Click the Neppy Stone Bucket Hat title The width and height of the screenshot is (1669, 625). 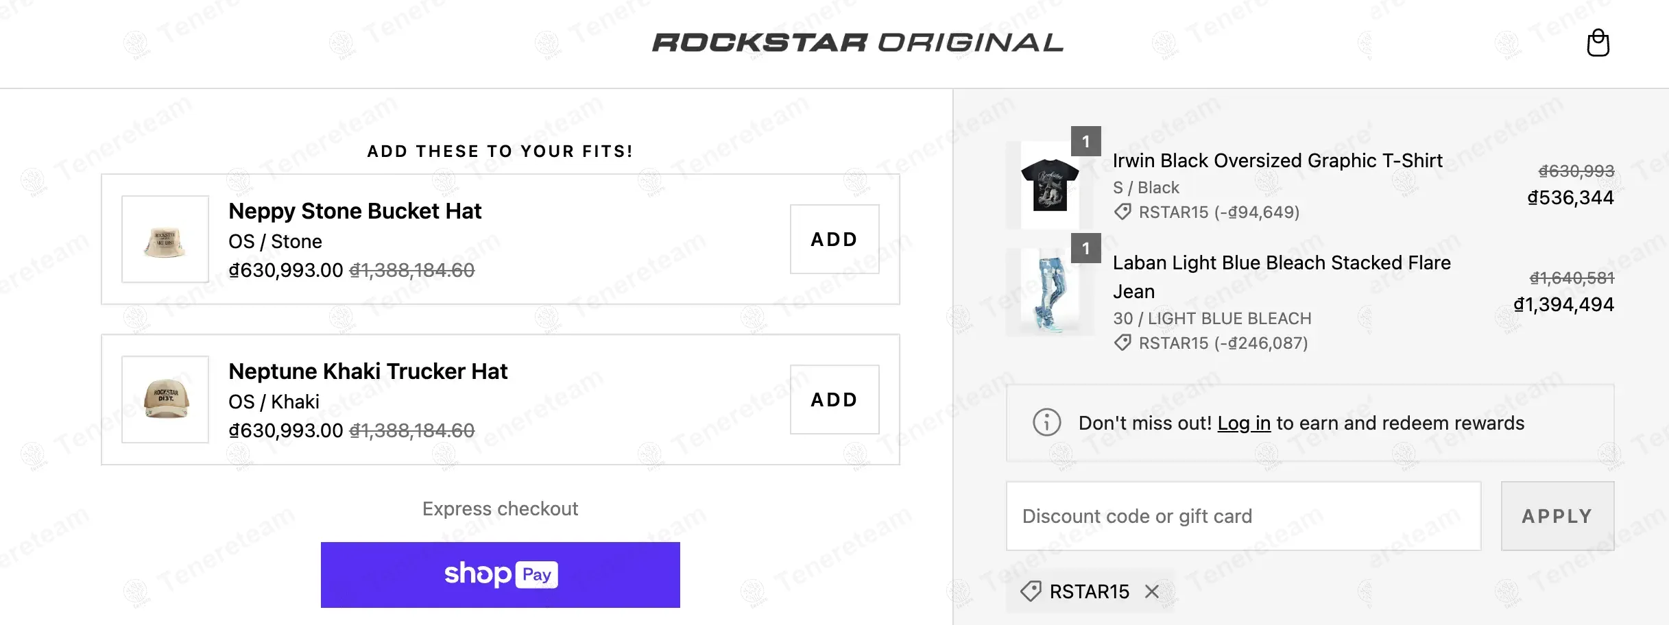(x=355, y=211)
